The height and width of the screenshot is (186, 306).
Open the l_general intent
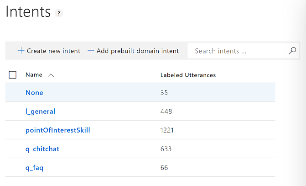[41, 112]
